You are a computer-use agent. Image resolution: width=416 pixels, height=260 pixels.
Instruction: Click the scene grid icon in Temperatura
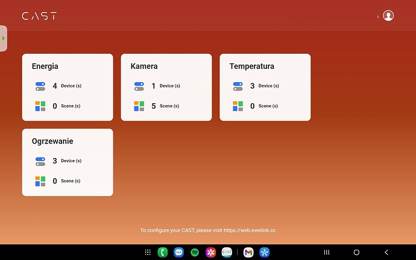238,106
